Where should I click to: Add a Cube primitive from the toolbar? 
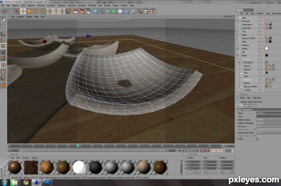point(95,12)
